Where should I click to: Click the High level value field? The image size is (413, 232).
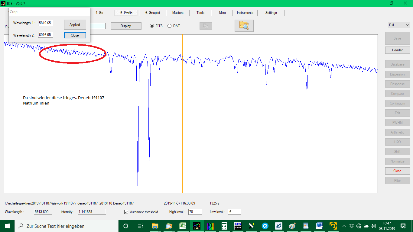195,212
